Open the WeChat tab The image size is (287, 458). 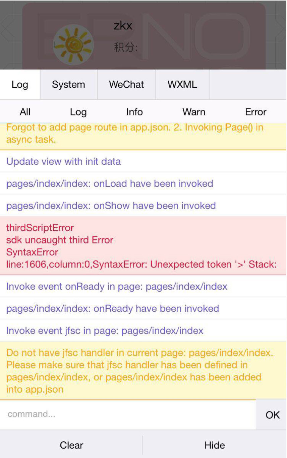pyautogui.click(x=126, y=84)
